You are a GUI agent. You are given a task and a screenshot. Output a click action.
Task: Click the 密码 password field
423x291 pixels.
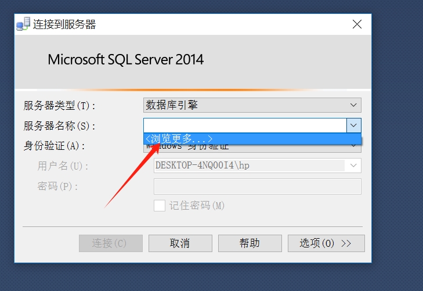tap(257, 186)
